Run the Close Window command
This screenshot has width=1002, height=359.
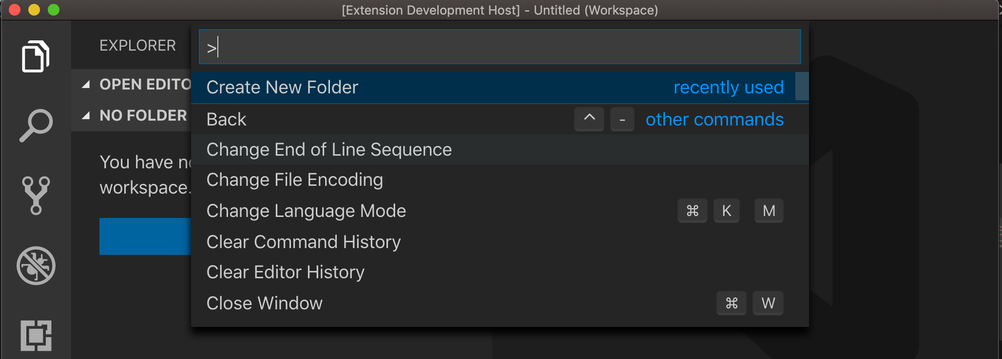pos(264,304)
